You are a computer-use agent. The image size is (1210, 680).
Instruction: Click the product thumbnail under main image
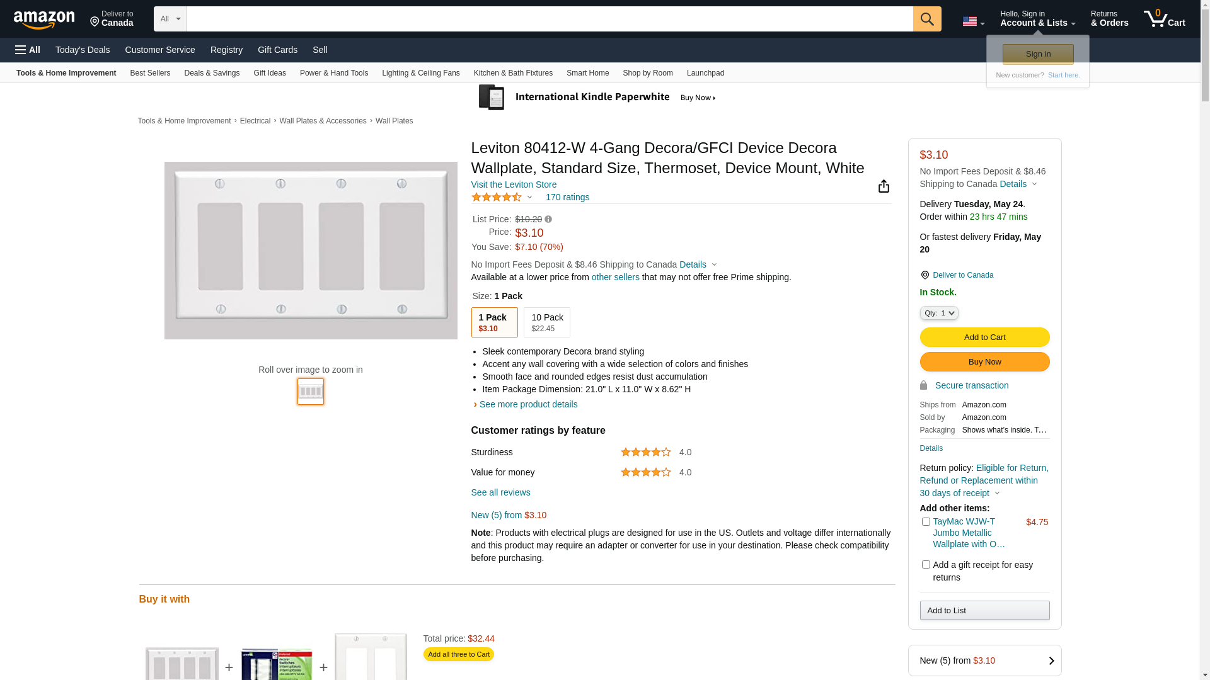click(x=311, y=392)
